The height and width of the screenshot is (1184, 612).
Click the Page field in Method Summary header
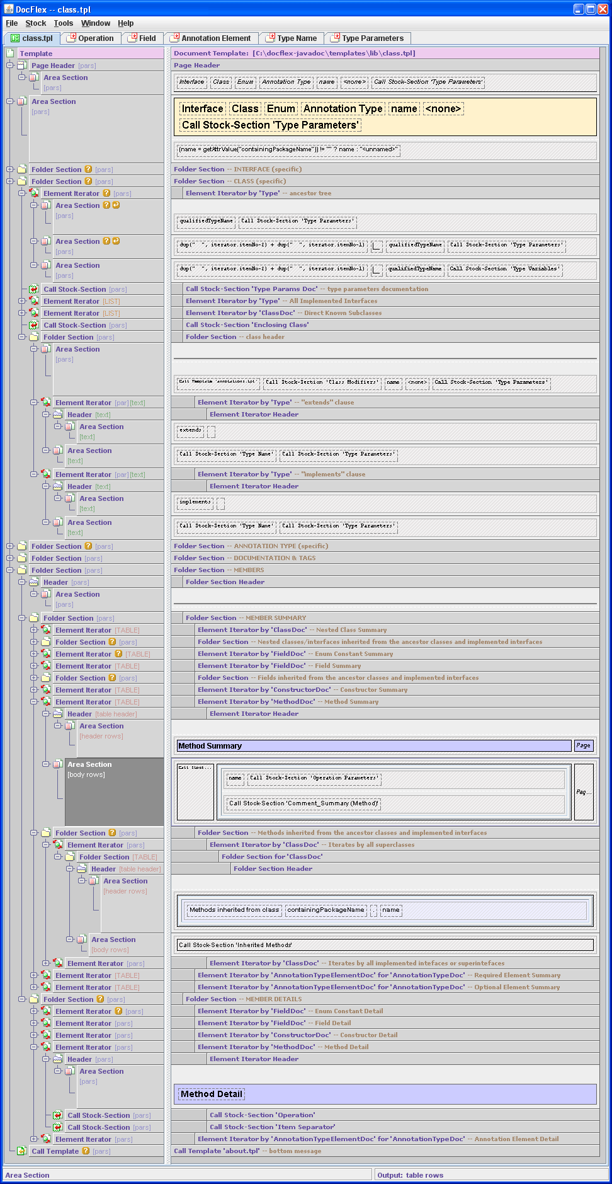coord(583,745)
